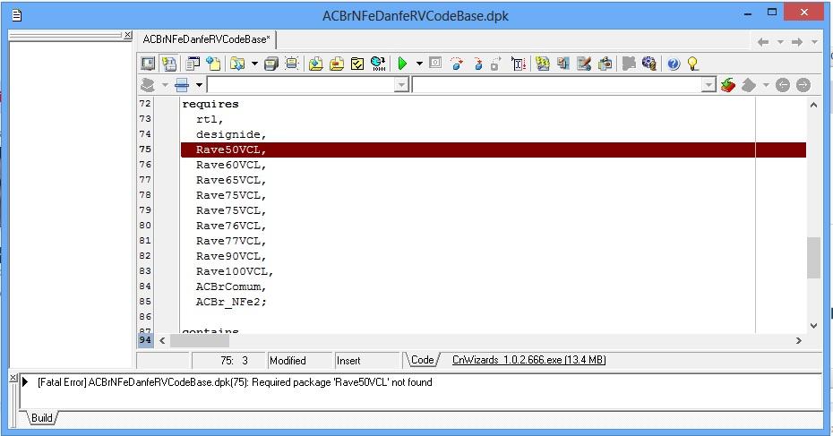Click the checklist Project Options icon
Image resolution: width=833 pixels, height=436 pixels.
[x=357, y=64]
